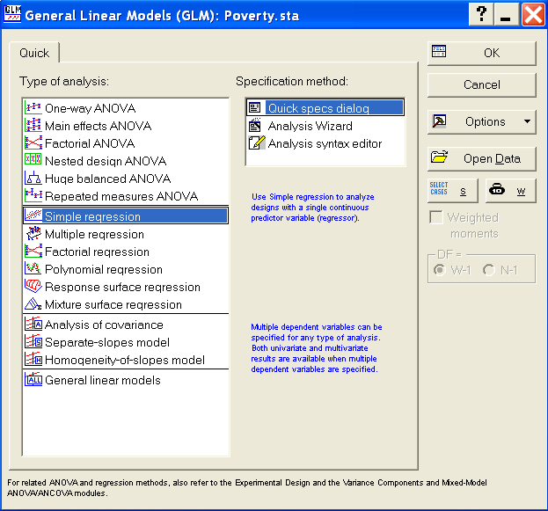Click the Homogeneity-of-slopes model icon
The width and height of the screenshot is (548, 511).
[33, 360]
